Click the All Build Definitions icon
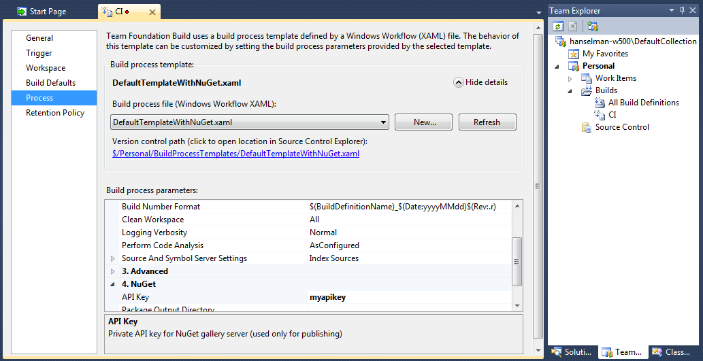The image size is (703, 361). tap(600, 103)
